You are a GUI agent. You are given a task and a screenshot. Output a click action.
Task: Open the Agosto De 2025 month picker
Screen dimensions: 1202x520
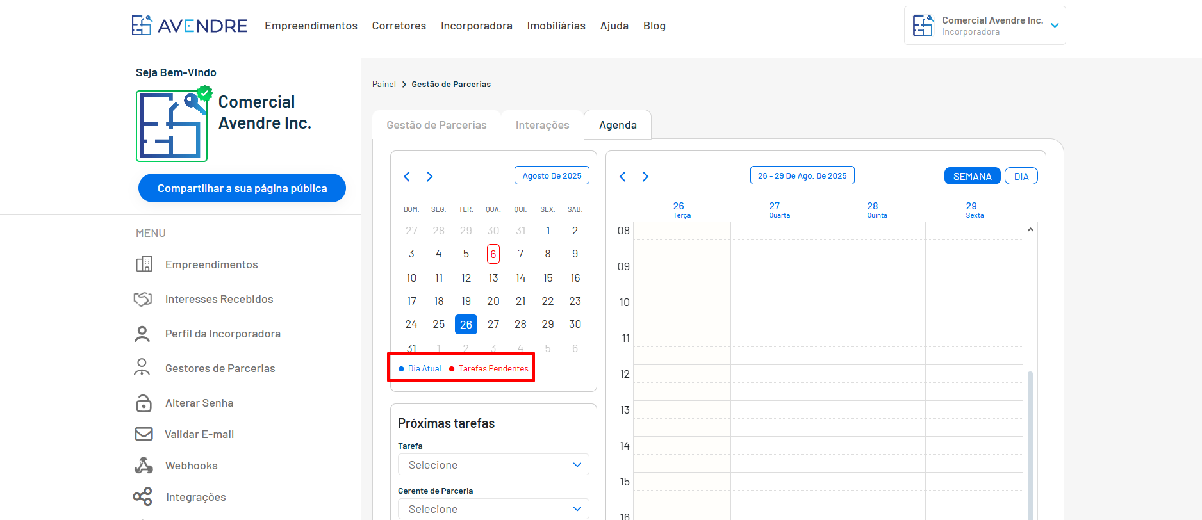pos(552,175)
